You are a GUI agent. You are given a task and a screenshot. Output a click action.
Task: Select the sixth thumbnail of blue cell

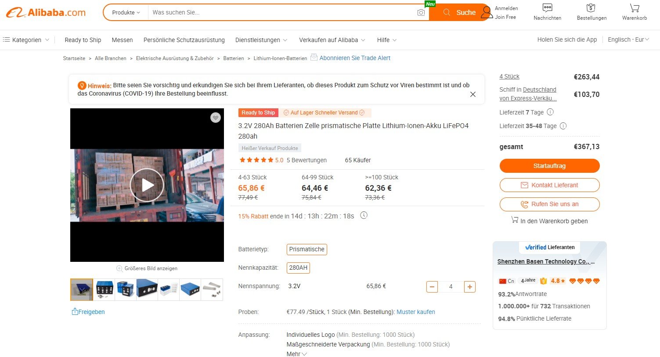coord(190,289)
